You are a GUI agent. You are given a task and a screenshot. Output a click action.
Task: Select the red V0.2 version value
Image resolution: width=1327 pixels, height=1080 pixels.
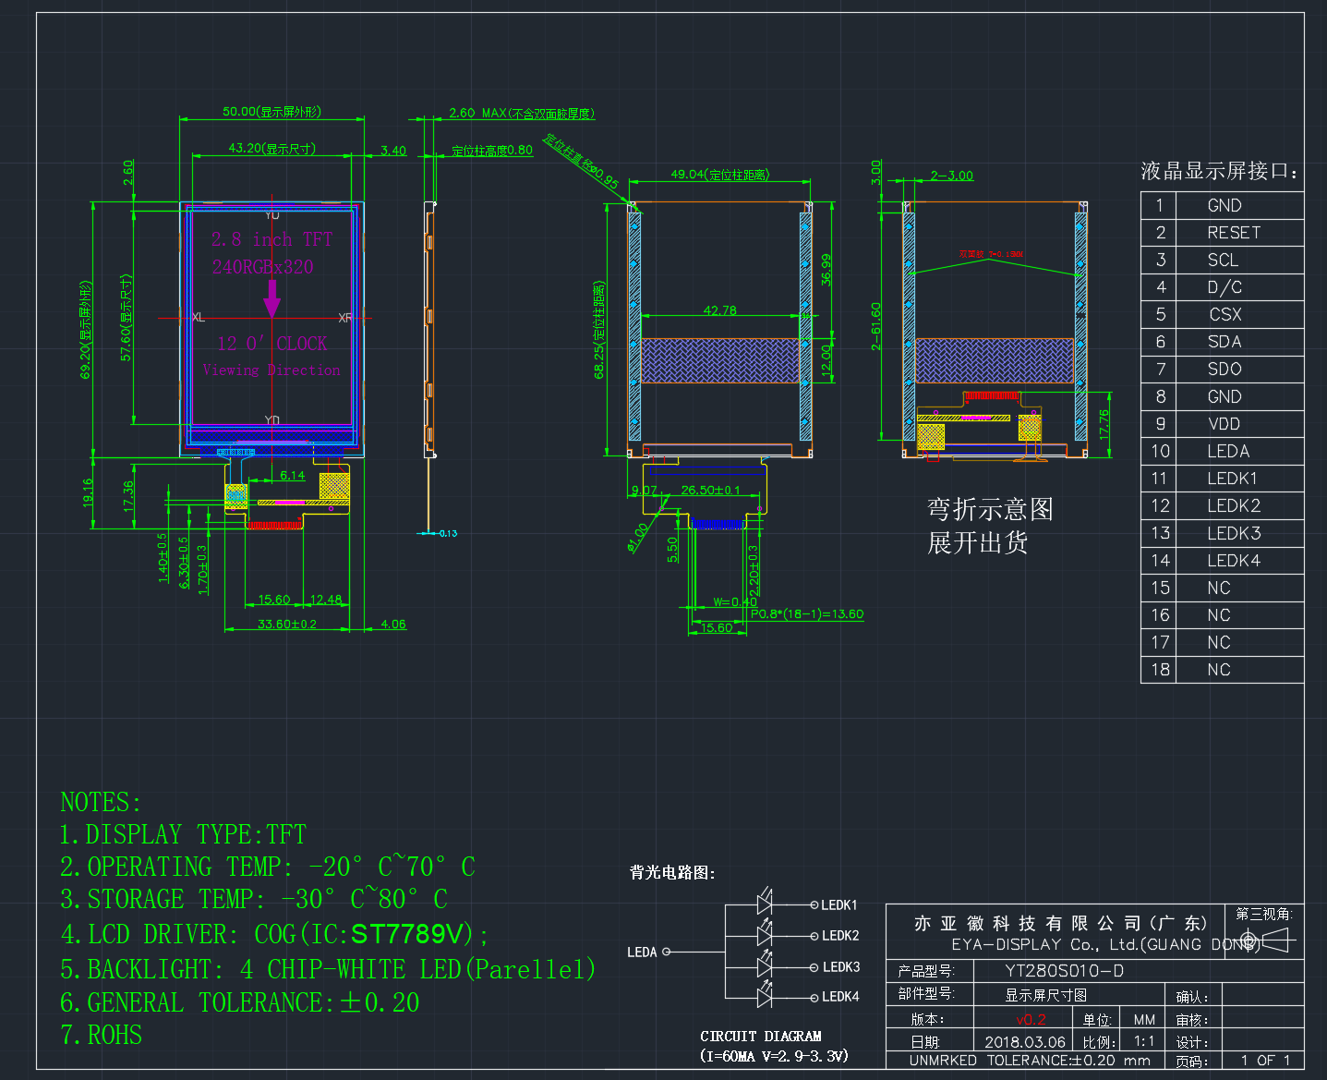click(1031, 1020)
